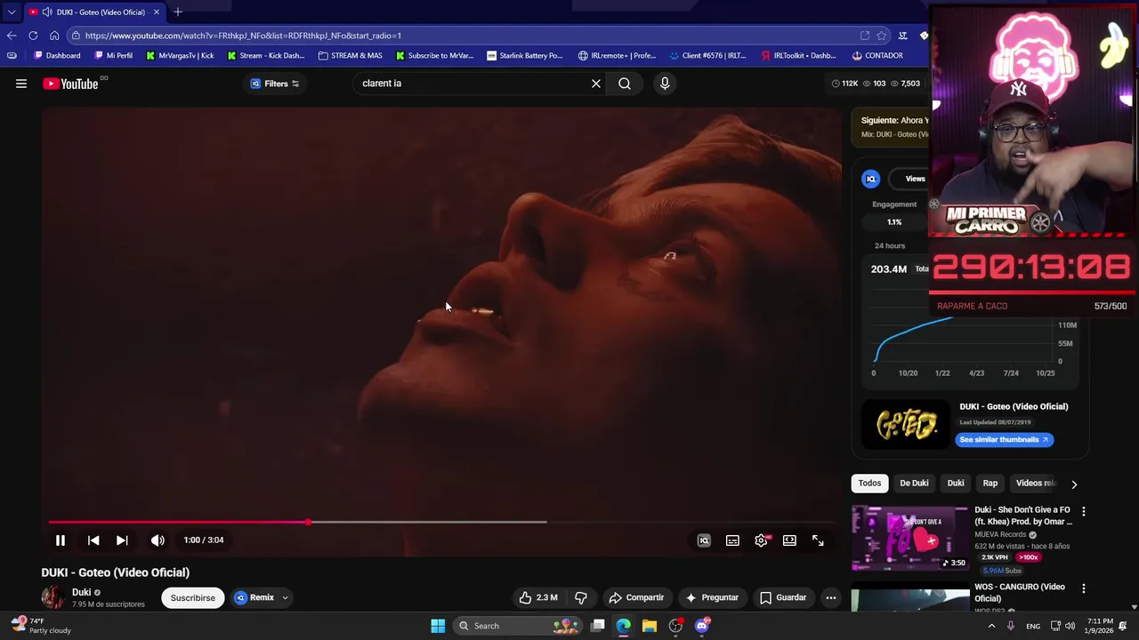The width and height of the screenshot is (1139, 640).
Task: Go to the YouTube home logo
Action: 70,84
